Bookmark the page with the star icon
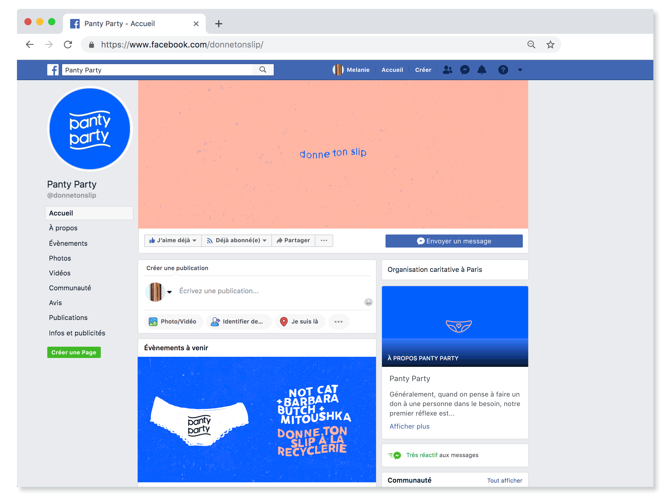Screen dimensions: 667x504 (x=550, y=45)
